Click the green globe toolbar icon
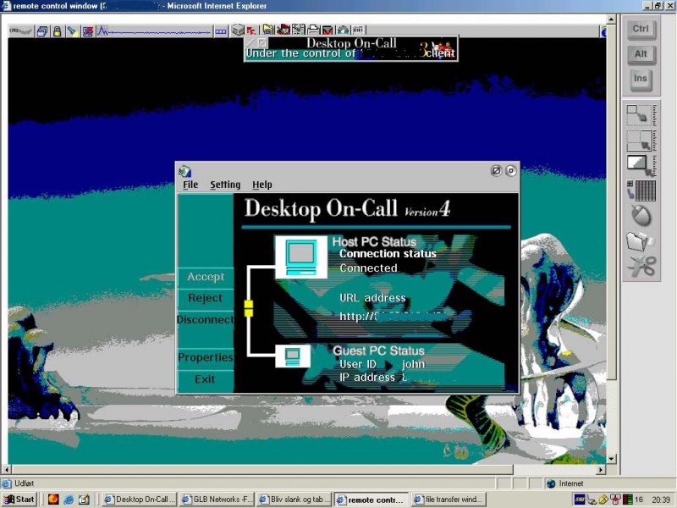The height and width of the screenshot is (508, 677). [x=343, y=30]
